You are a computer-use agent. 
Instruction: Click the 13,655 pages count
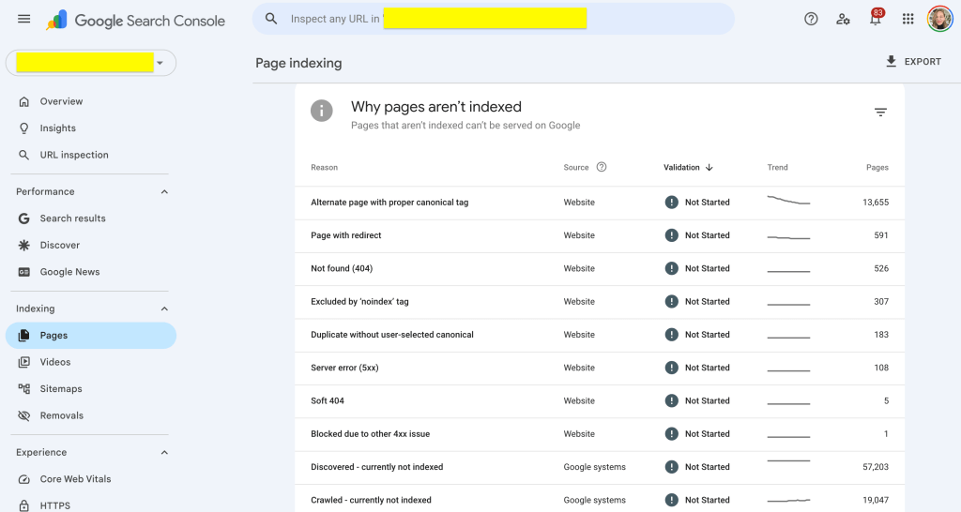click(876, 203)
